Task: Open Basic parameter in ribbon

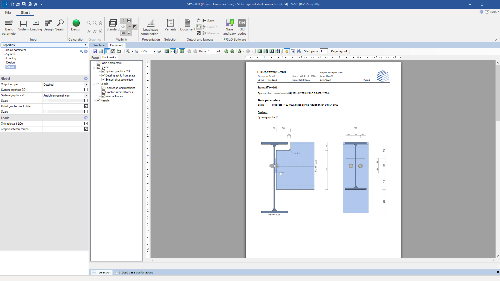Action: tap(9, 27)
